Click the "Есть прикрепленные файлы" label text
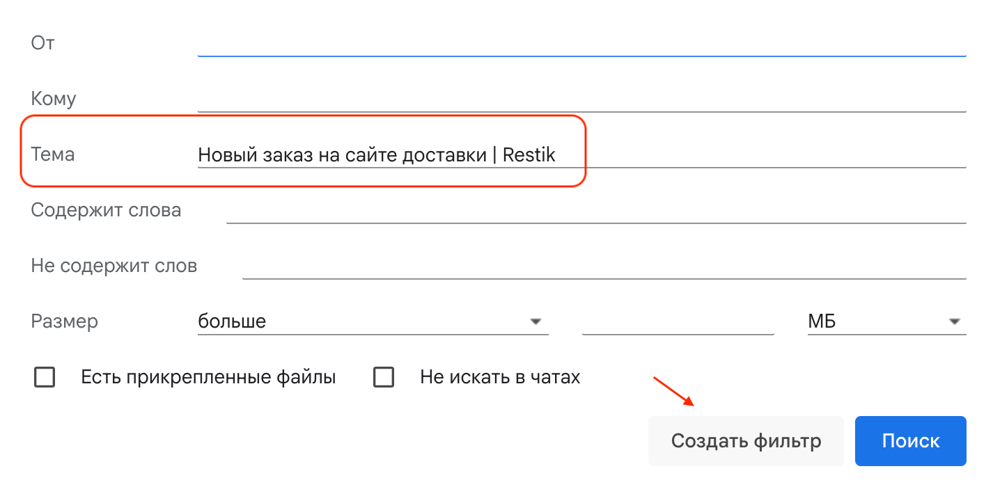Image resolution: width=993 pixels, height=487 pixels. tap(208, 378)
